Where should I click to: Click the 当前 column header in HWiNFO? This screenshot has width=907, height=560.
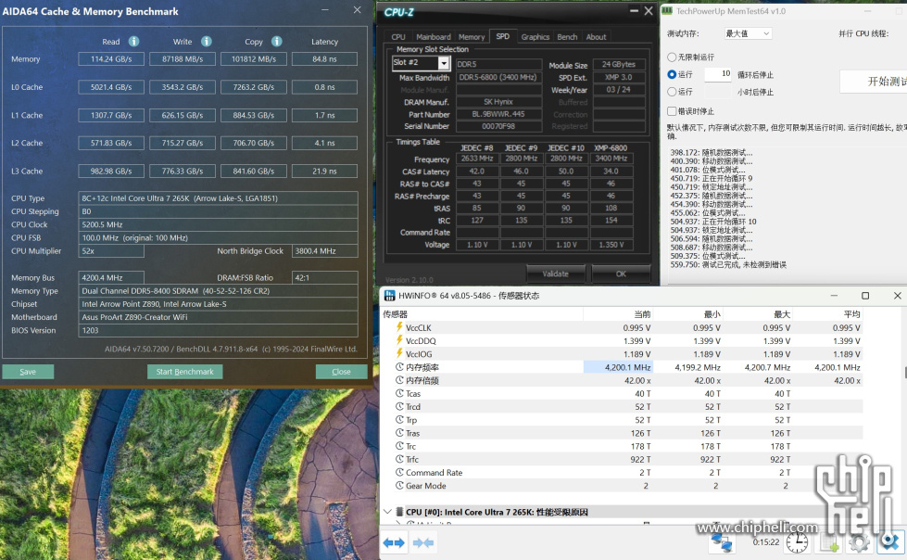(x=618, y=314)
